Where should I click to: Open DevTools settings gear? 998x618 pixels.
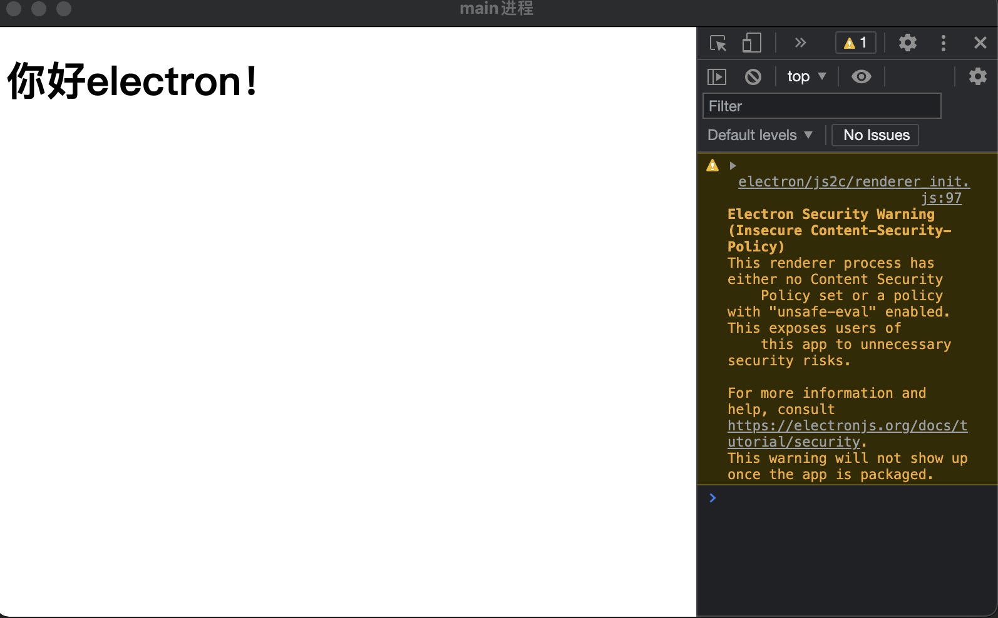pyautogui.click(x=908, y=43)
